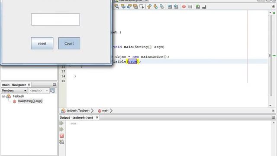The image size is (277, 156).
Task: Click the run: text in Output panel
Action: point(74,123)
